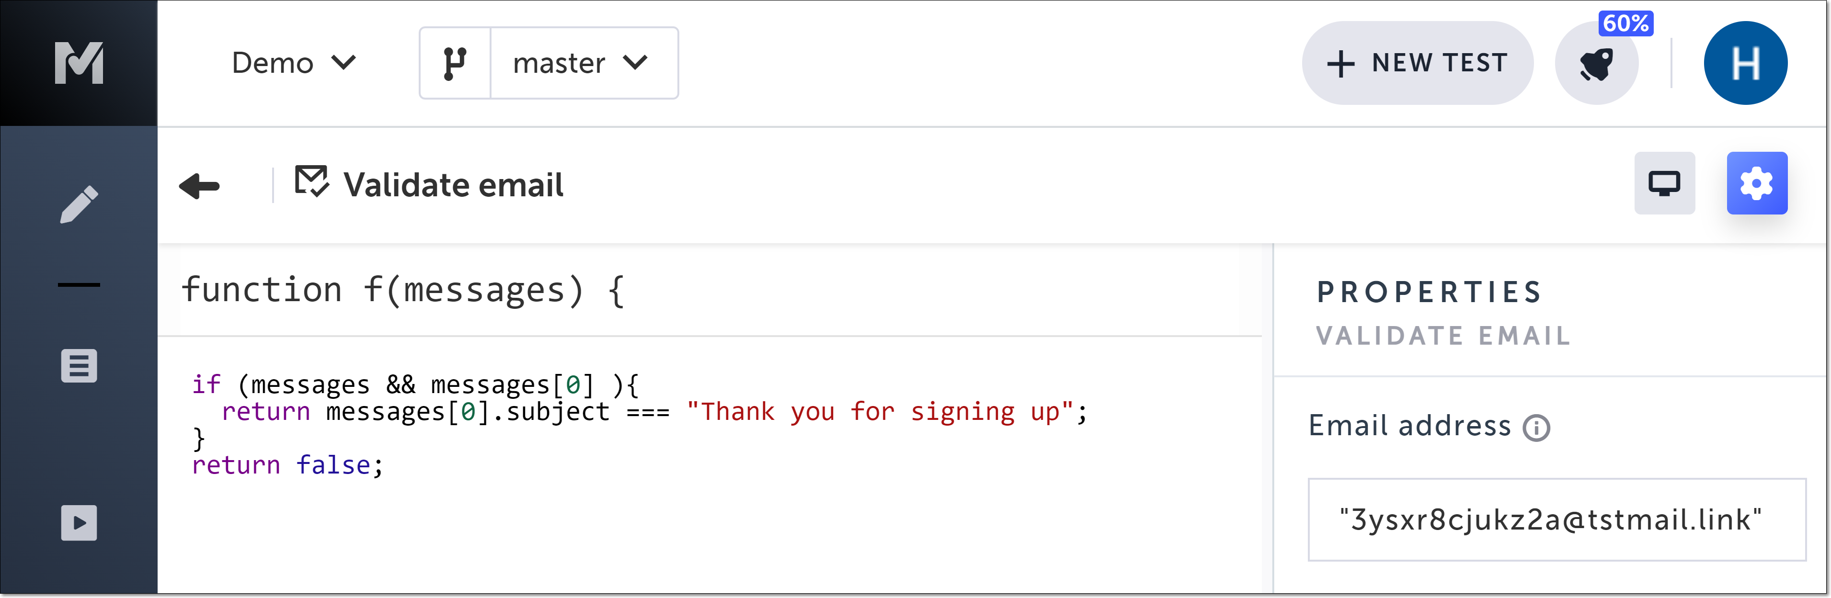Screen dimensions: 1831x598
Task: Click the mabl logo in sidebar
Action: point(79,63)
